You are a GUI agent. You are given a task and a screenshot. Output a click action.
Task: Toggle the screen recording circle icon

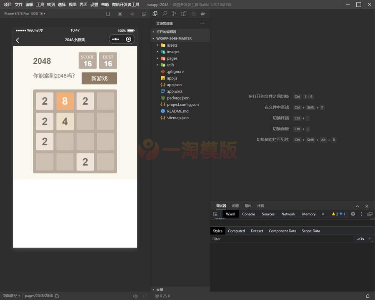(x=120, y=14)
